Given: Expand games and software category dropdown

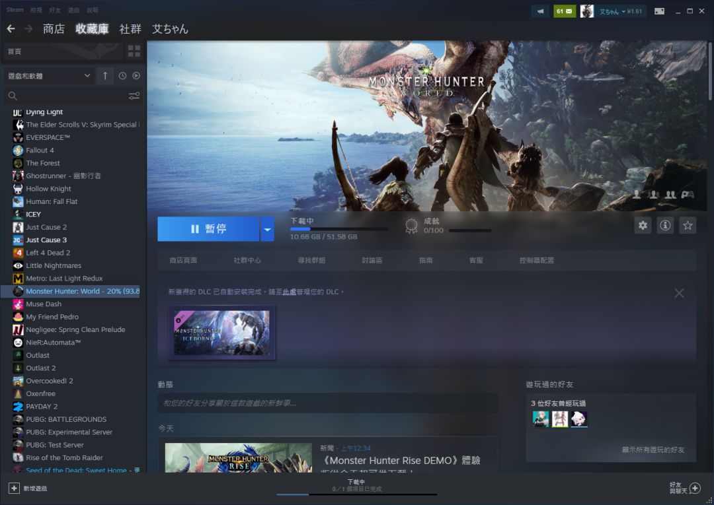Looking at the screenshot, I should point(49,76).
